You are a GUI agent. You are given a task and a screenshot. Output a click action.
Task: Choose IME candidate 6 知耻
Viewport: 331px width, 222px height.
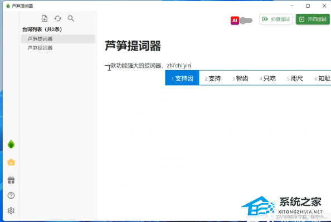(x=323, y=78)
